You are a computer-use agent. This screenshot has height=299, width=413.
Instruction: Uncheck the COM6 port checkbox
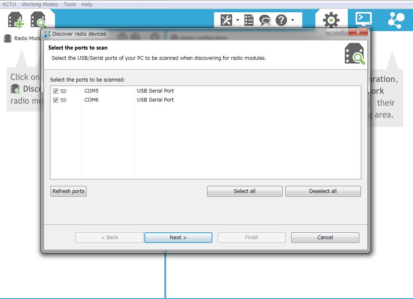pos(55,100)
